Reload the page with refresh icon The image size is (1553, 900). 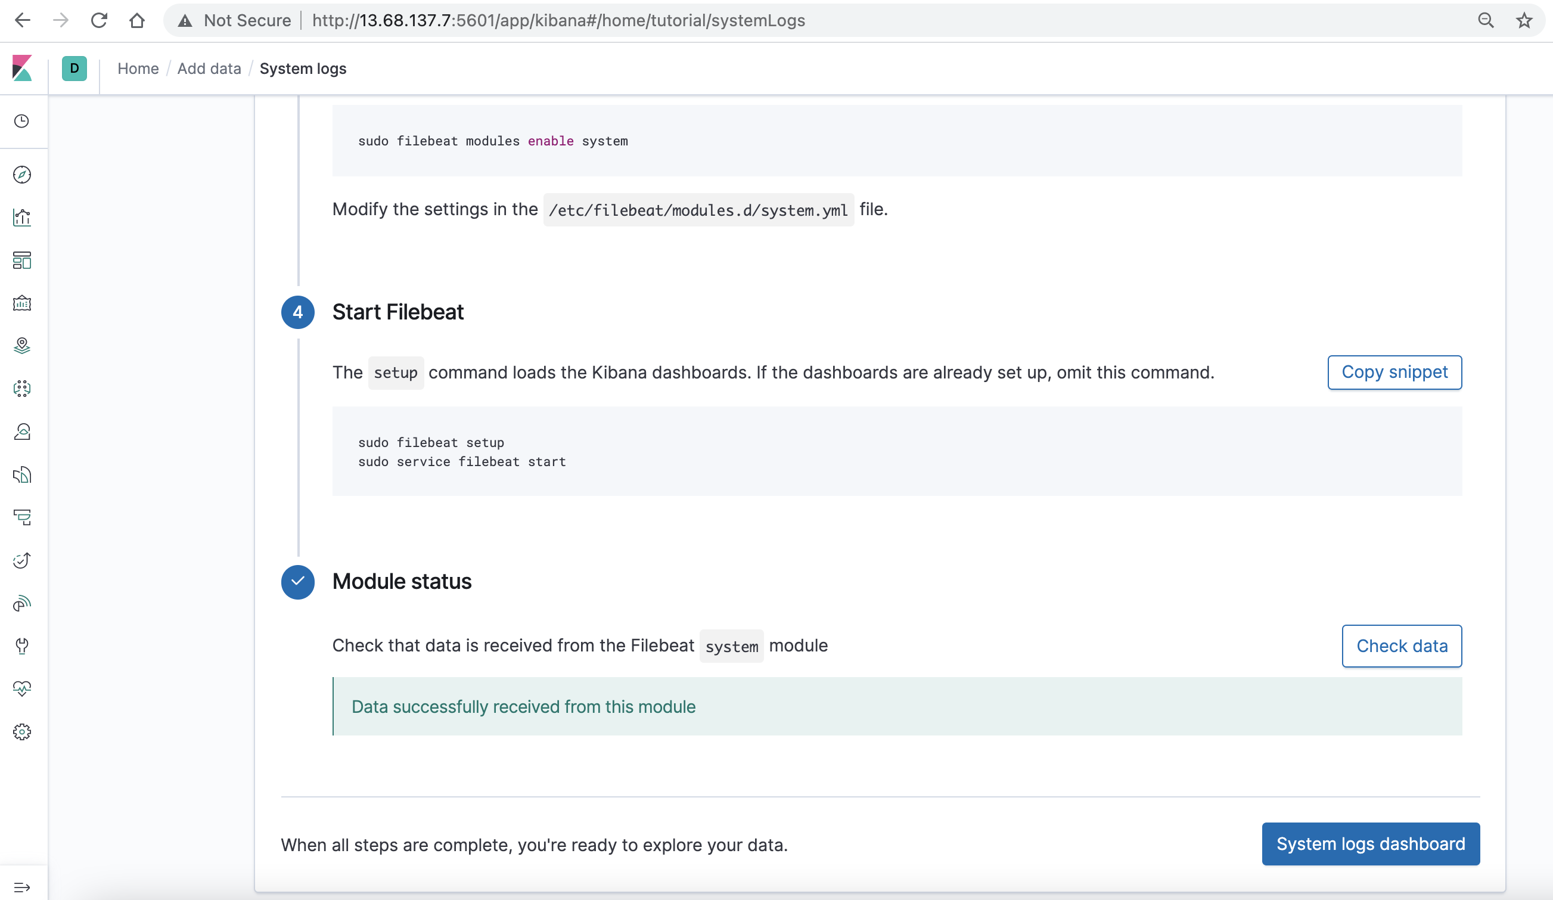[98, 20]
